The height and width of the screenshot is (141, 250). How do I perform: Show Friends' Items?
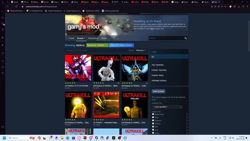pyautogui.click(x=157, y=75)
